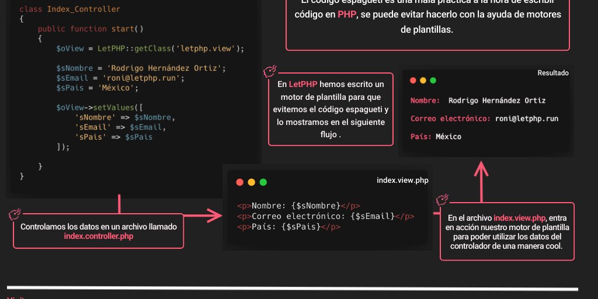Click the red dot in the Resultado window
Image resolution: width=598 pixels, height=299 pixels.
click(413, 81)
